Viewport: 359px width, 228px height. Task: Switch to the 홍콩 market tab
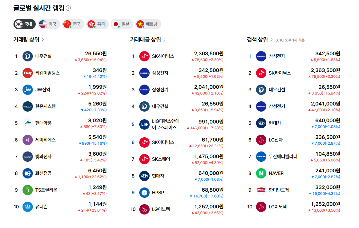(97, 24)
